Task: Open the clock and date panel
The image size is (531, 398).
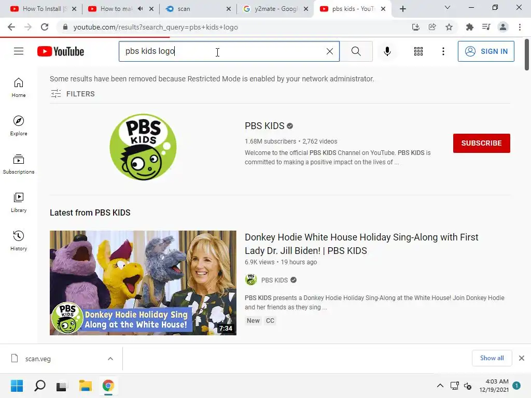Action: [x=494, y=386]
